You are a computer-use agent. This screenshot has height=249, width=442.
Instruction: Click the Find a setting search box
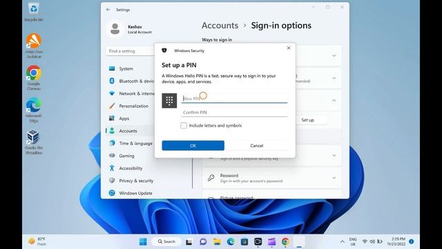click(131, 51)
